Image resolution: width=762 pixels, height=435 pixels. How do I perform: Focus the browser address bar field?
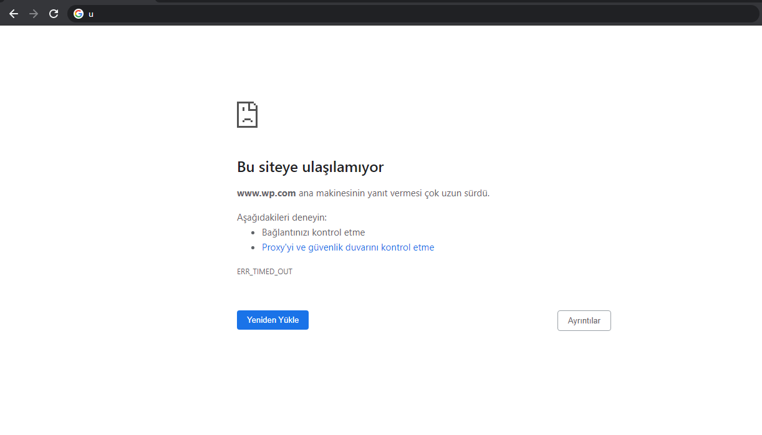(413, 14)
